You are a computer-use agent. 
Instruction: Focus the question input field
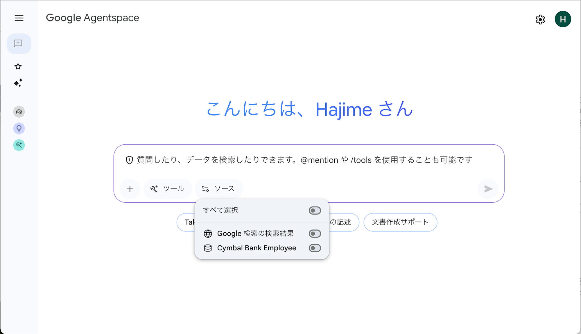pyautogui.click(x=304, y=160)
